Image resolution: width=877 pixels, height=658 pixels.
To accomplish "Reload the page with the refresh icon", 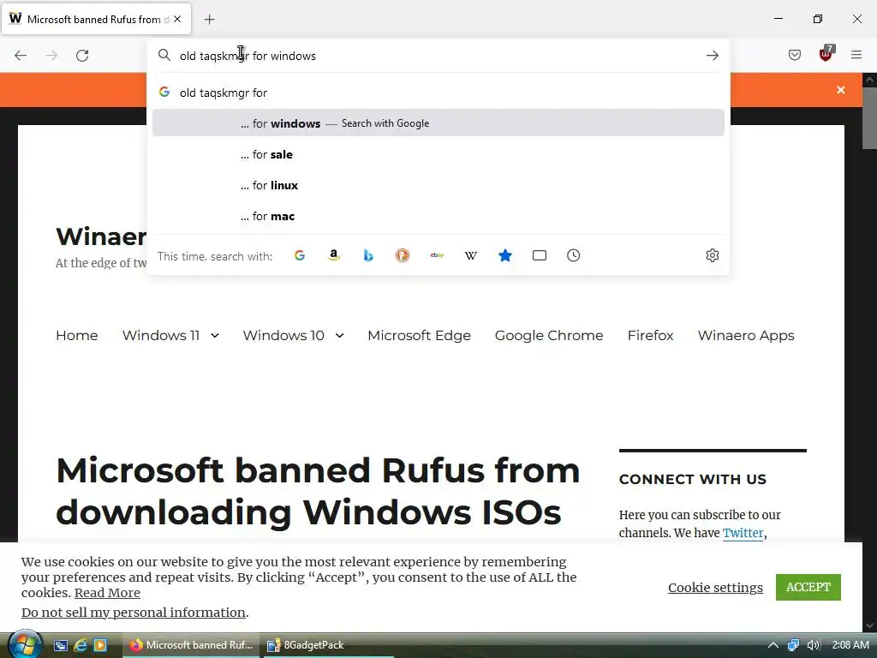I will (x=82, y=56).
